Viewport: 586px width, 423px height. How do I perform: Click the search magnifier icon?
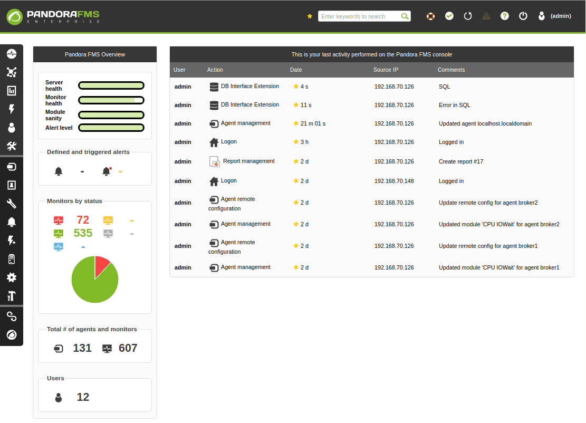point(405,16)
